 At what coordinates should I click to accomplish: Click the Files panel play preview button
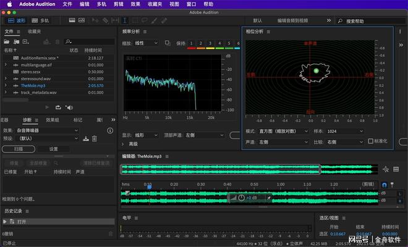47,107
